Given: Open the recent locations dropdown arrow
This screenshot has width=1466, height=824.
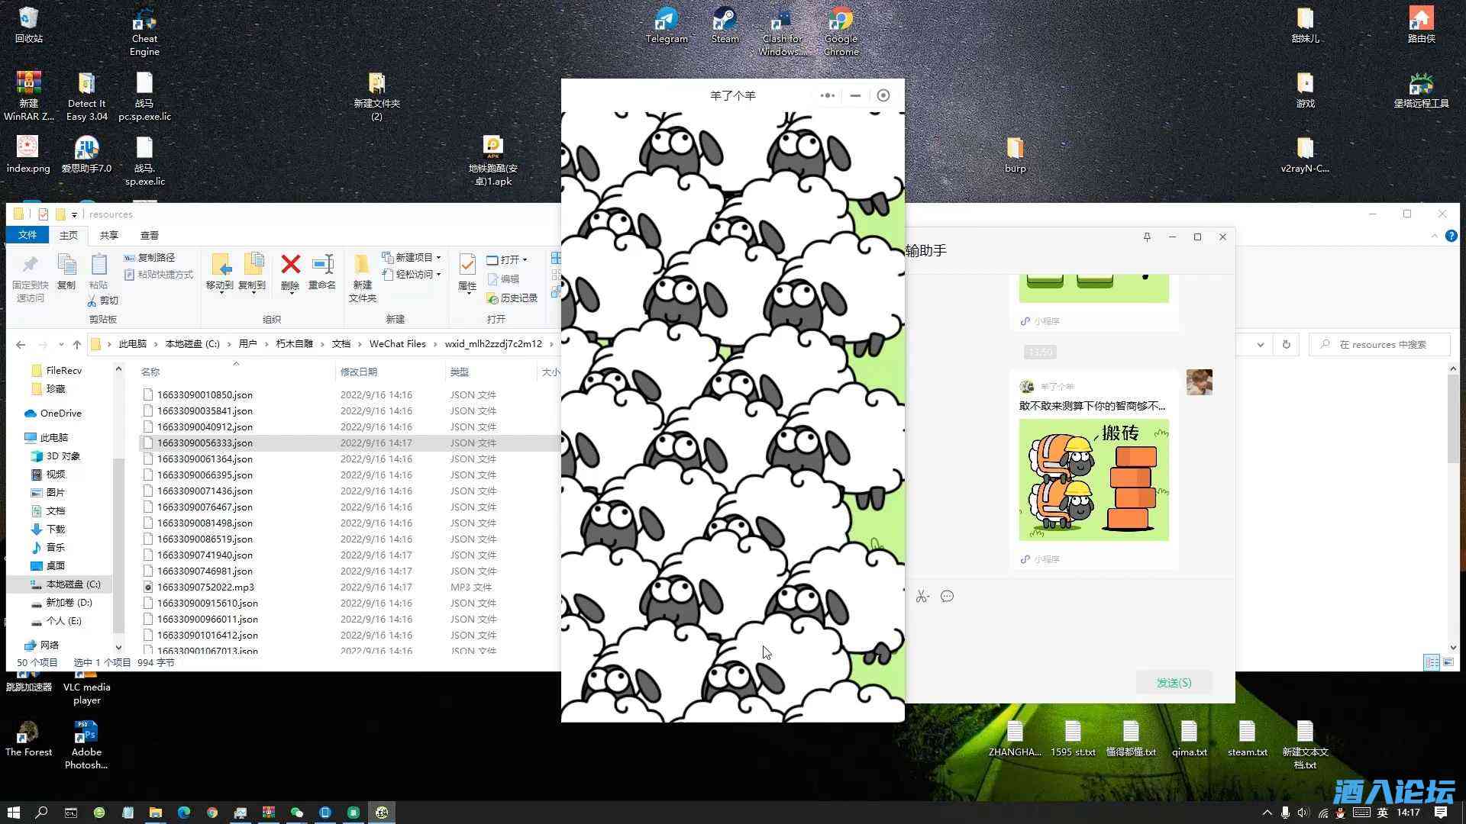Looking at the screenshot, I should [x=61, y=345].
